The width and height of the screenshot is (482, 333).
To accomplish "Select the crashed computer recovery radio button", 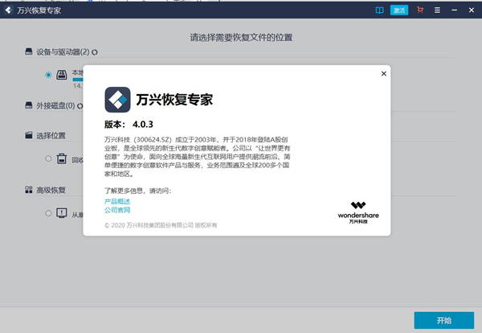I will click(x=49, y=213).
